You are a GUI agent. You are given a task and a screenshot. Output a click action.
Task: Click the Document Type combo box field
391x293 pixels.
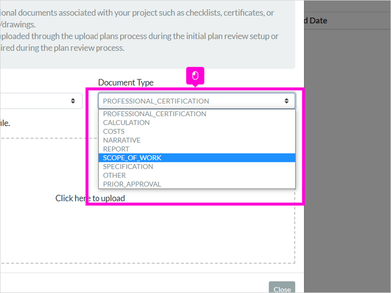197,101
